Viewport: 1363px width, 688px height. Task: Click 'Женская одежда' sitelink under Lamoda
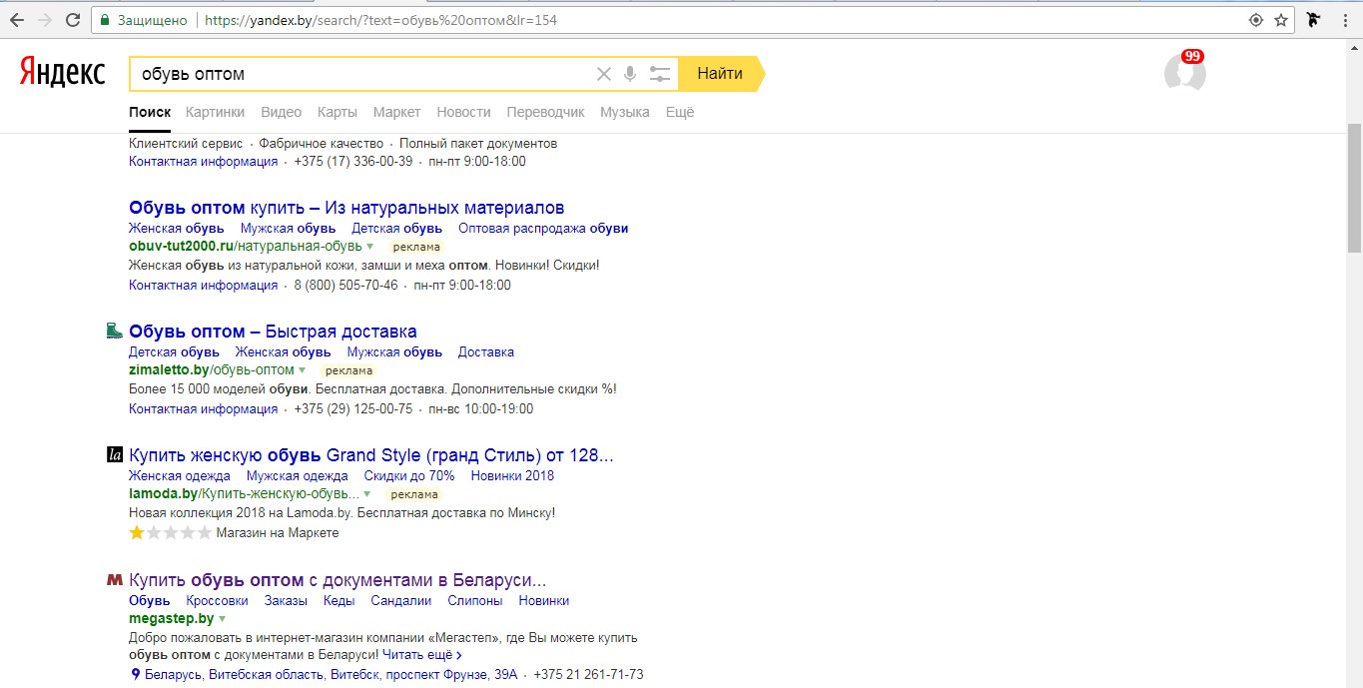(180, 476)
